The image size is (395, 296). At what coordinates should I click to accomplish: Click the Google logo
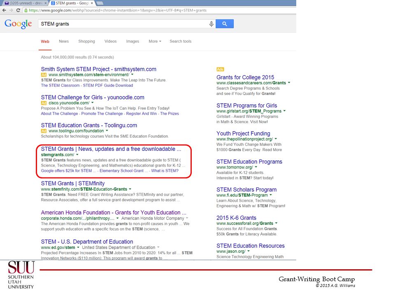(18, 24)
